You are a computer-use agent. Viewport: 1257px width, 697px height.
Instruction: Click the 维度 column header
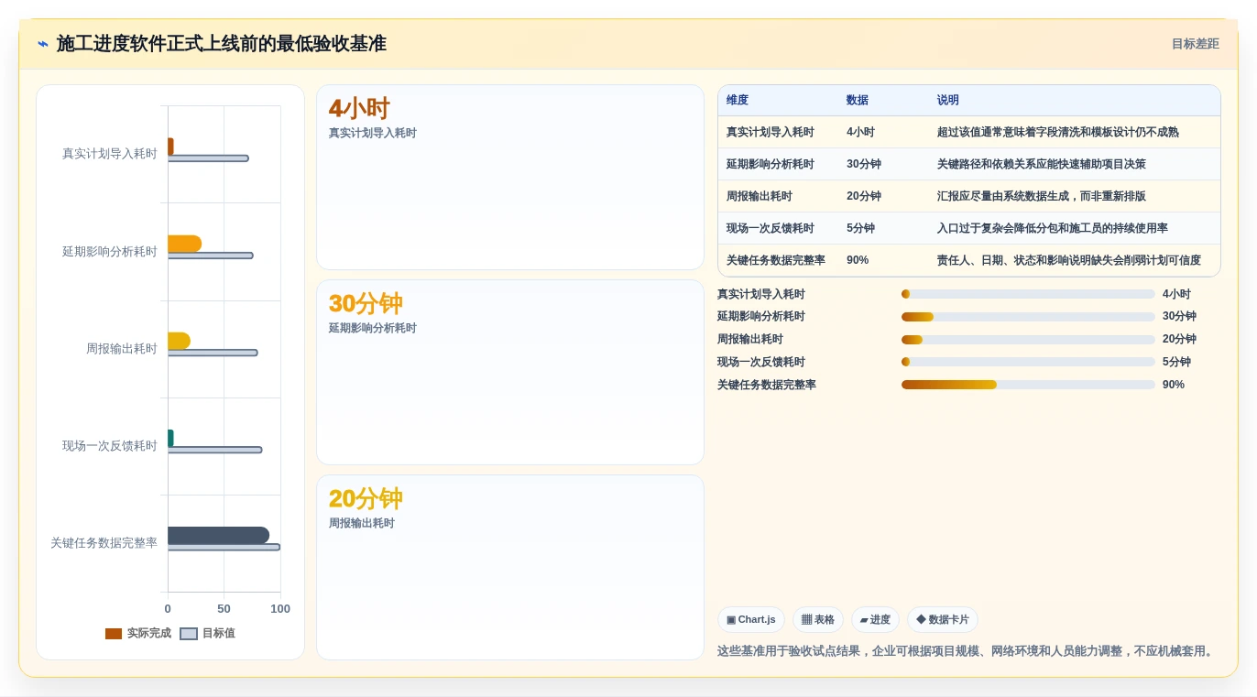[738, 101]
